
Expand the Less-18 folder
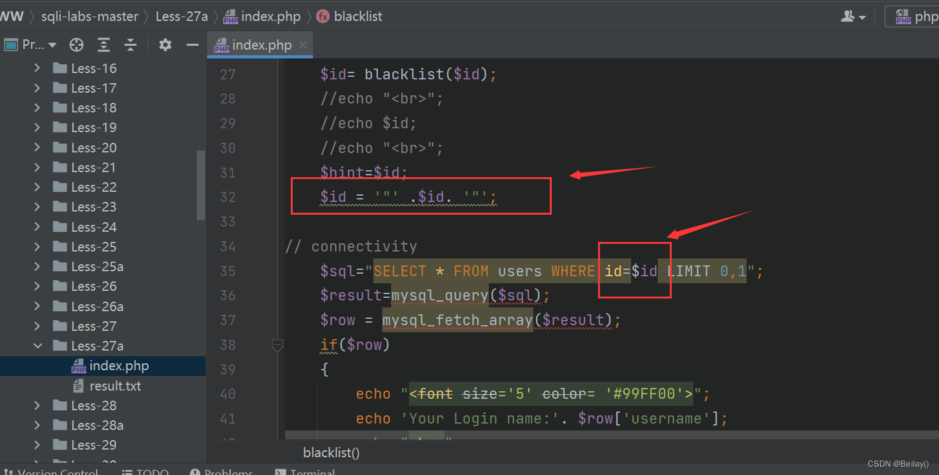click(x=37, y=107)
